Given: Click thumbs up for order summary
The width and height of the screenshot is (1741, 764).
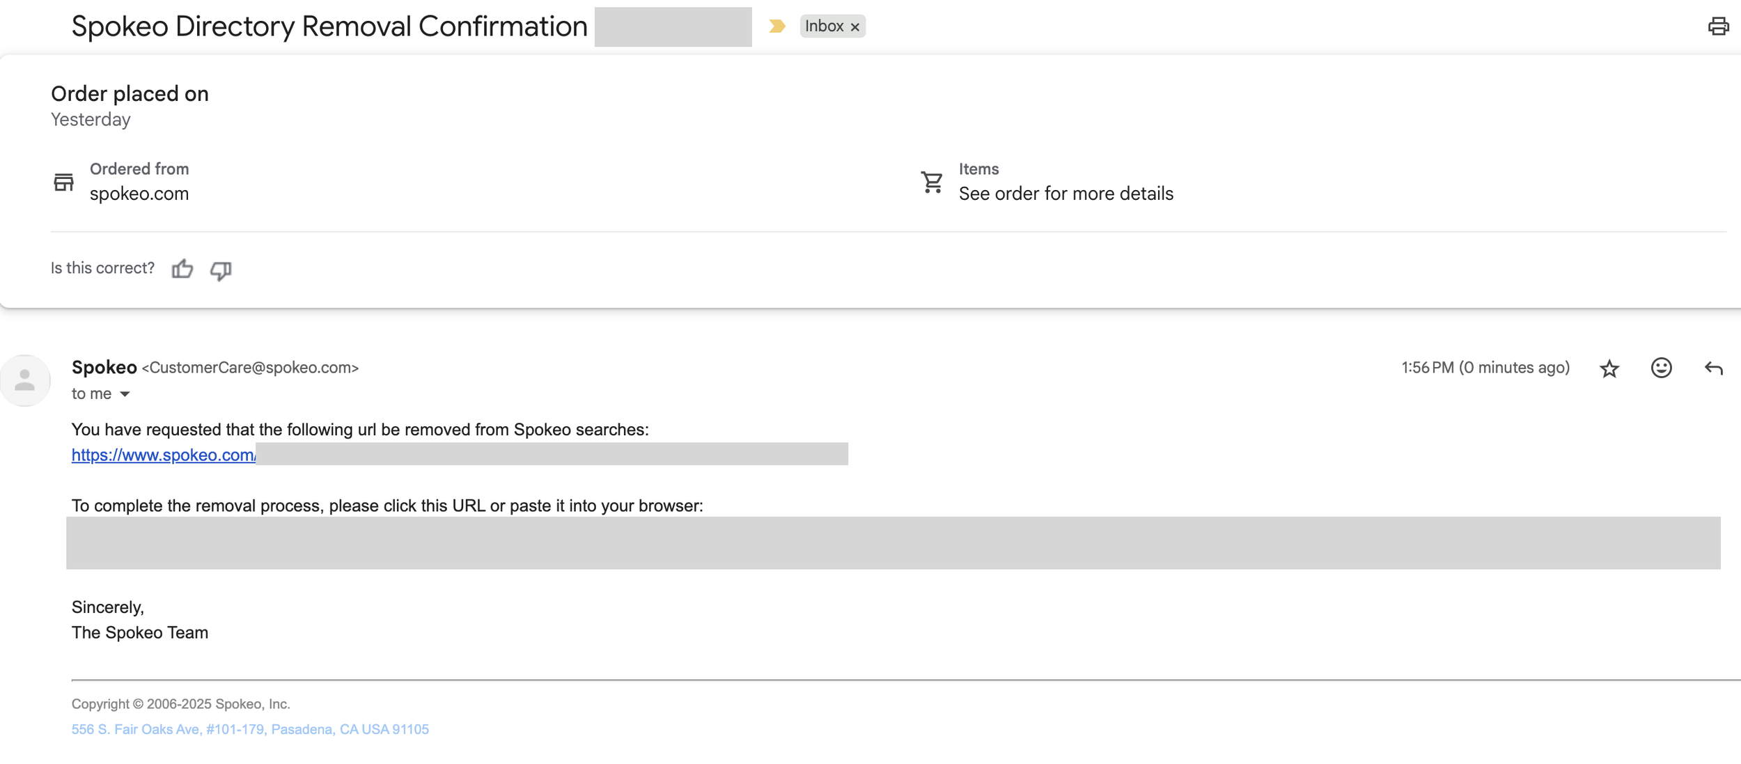Looking at the screenshot, I should tap(182, 269).
